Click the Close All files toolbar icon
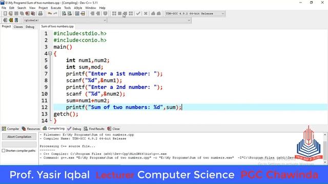The height and width of the screenshot is (184, 328). tap(33, 13)
